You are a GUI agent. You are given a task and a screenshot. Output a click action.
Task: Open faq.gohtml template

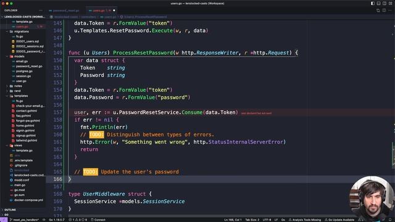point(23,116)
